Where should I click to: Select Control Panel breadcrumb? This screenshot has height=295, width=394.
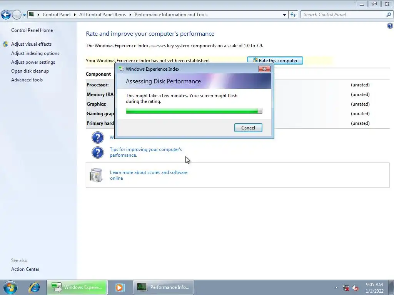(57, 15)
